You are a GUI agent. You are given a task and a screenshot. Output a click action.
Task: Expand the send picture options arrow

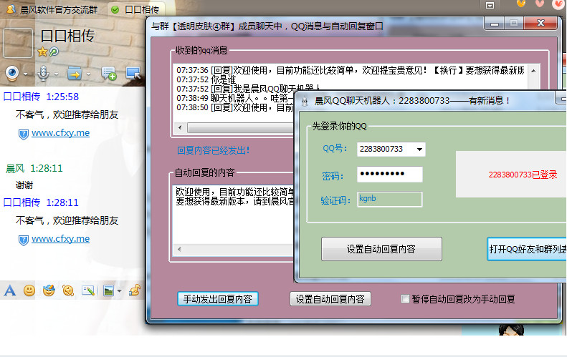pyautogui.click(x=119, y=291)
